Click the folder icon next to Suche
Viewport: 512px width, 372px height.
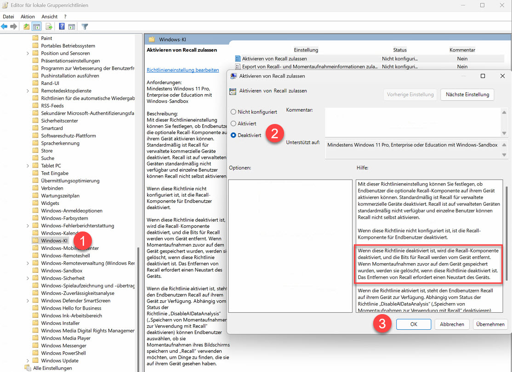[x=35, y=158]
